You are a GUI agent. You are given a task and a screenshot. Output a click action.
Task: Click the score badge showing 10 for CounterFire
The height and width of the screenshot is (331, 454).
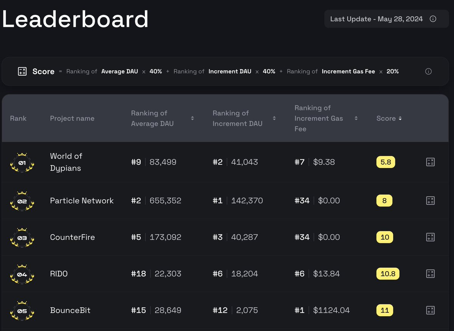(x=385, y=237)
